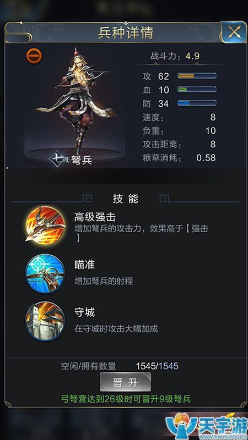248x440 pixels.
Task: Tap the 高级强击 skill icon
Action: point(45,225)
